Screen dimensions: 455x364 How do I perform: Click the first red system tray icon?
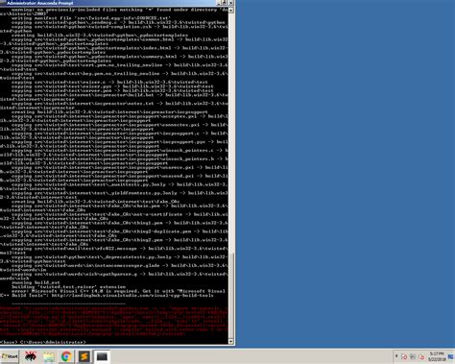coord(404,356)
